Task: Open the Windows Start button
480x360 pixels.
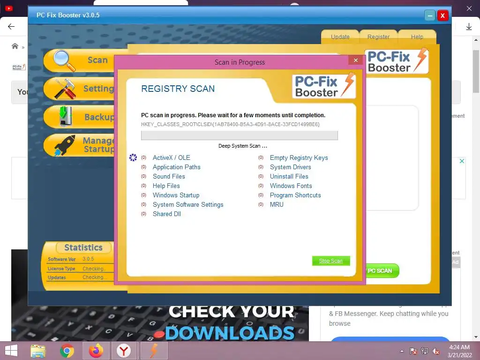Action: tap(11, 351)
